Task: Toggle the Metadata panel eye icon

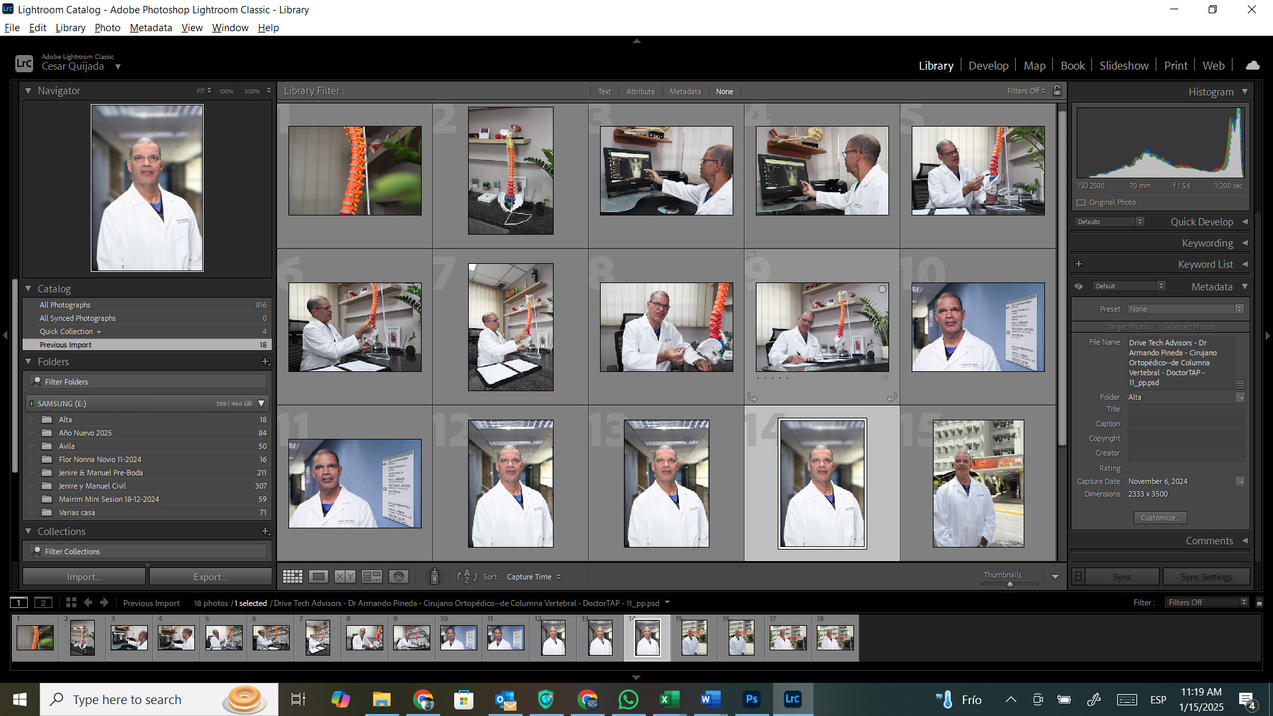Action: (1079, 286)
